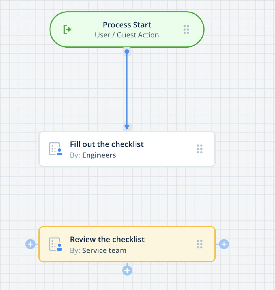Click the Service team assignee label

click(104, 250)
